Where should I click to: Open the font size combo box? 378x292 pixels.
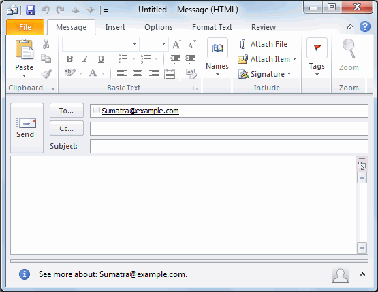pyautogui.click(x=154, y=44)
